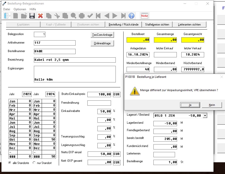Screen dimensions: 225x174
Task: Click the Jahr 2023 field
Action: [27, 94]
